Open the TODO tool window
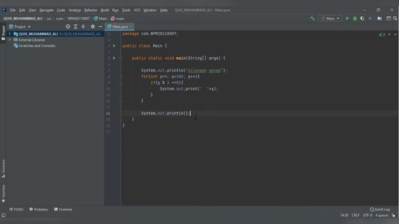The width and height of the screenshot is (399, 224). click(16, 209)
